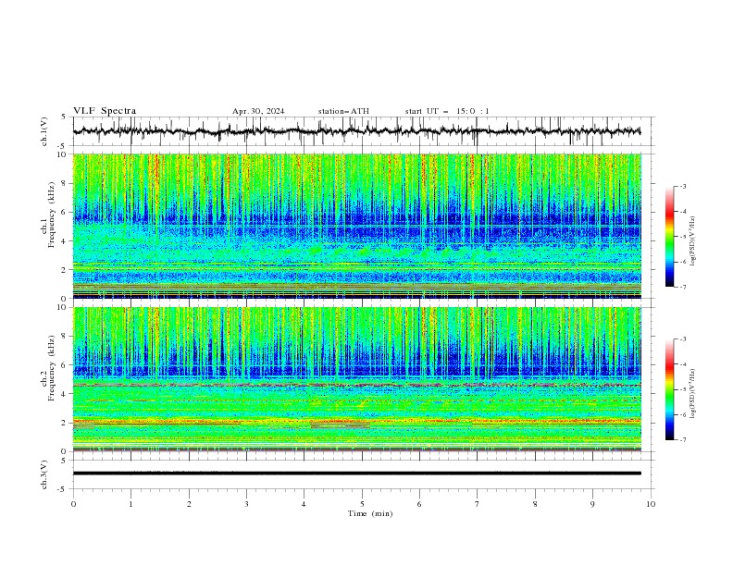Click time axis tick label "1"
Screen dimensions: 733x566
pos(130,504)
